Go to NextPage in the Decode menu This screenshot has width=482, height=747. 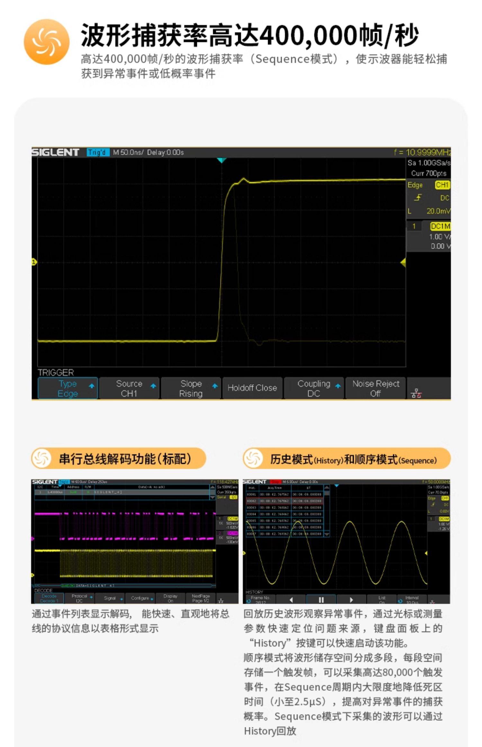[x=201, y=598]
